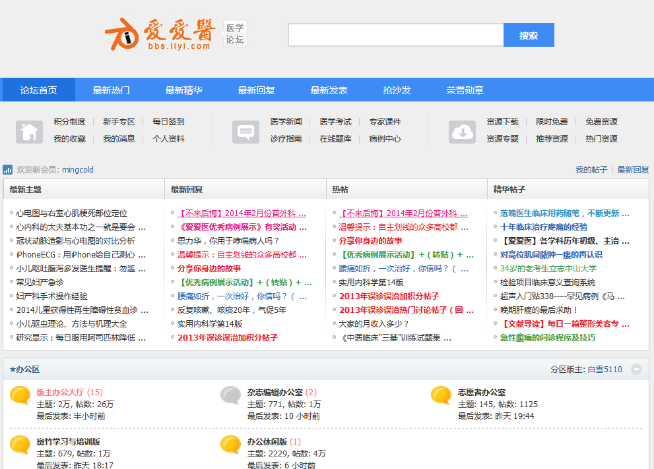Collapse the ★办公区 section with minus button

636,369
